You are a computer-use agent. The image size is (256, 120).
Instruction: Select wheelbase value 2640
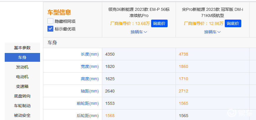point(110,91)
